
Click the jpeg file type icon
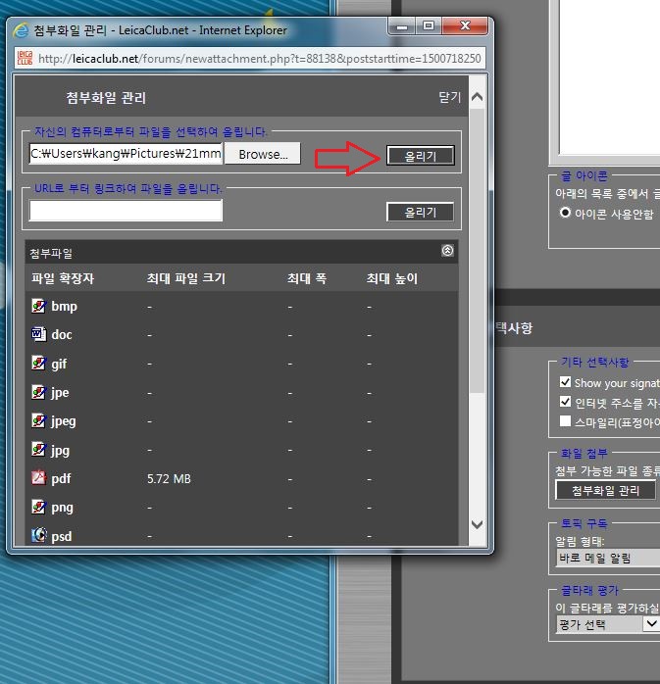click(x=39, y=420)
